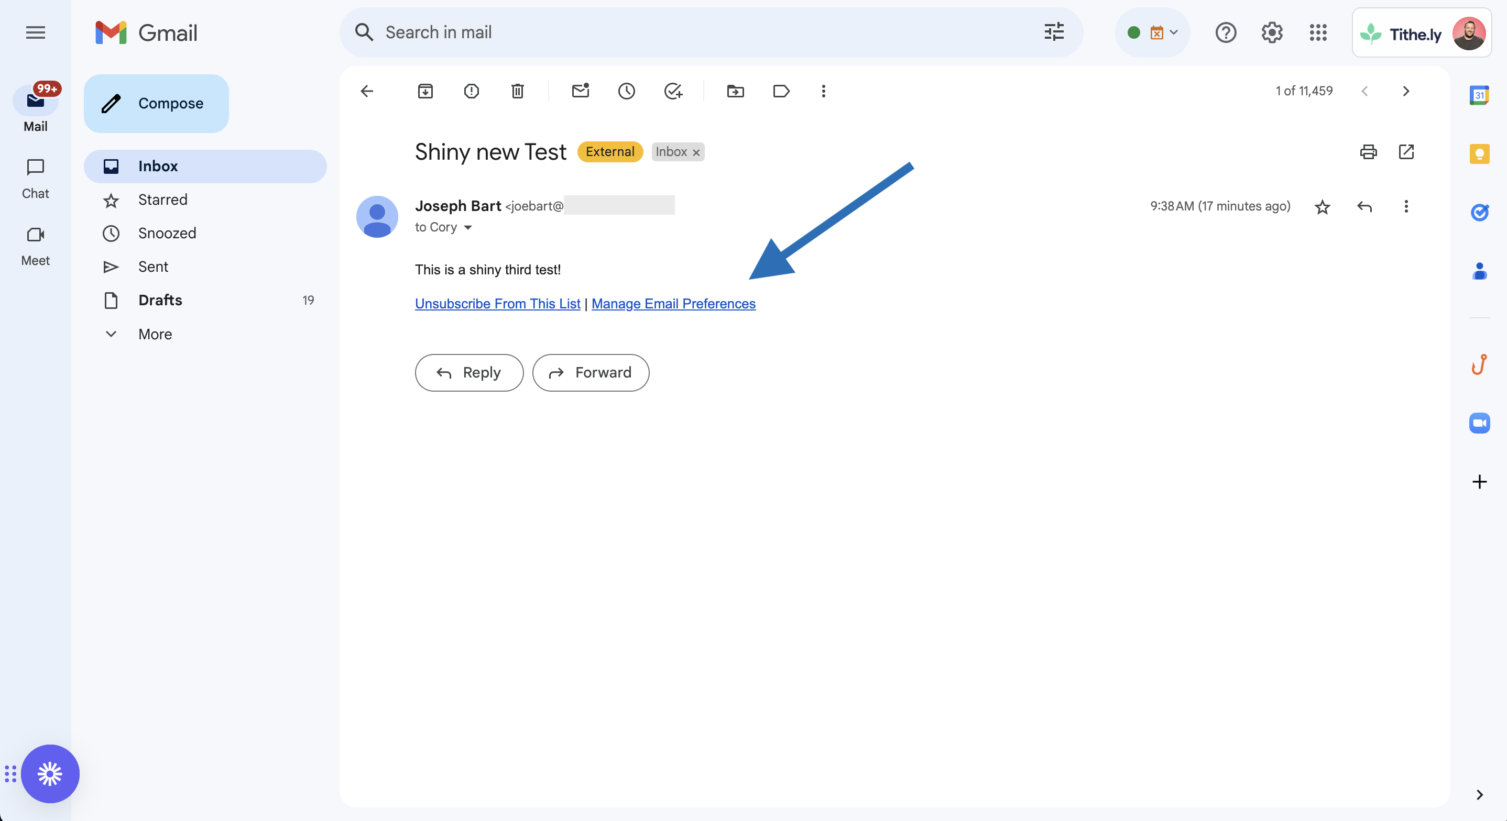1507x821 pixels.
Task: Click Joseph Bart sender avatar
Action: point(377,216)
